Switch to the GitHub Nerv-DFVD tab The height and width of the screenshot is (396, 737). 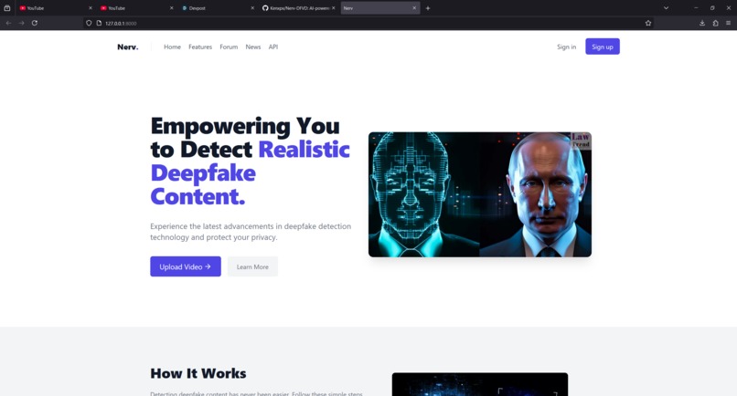pos(298,8)
